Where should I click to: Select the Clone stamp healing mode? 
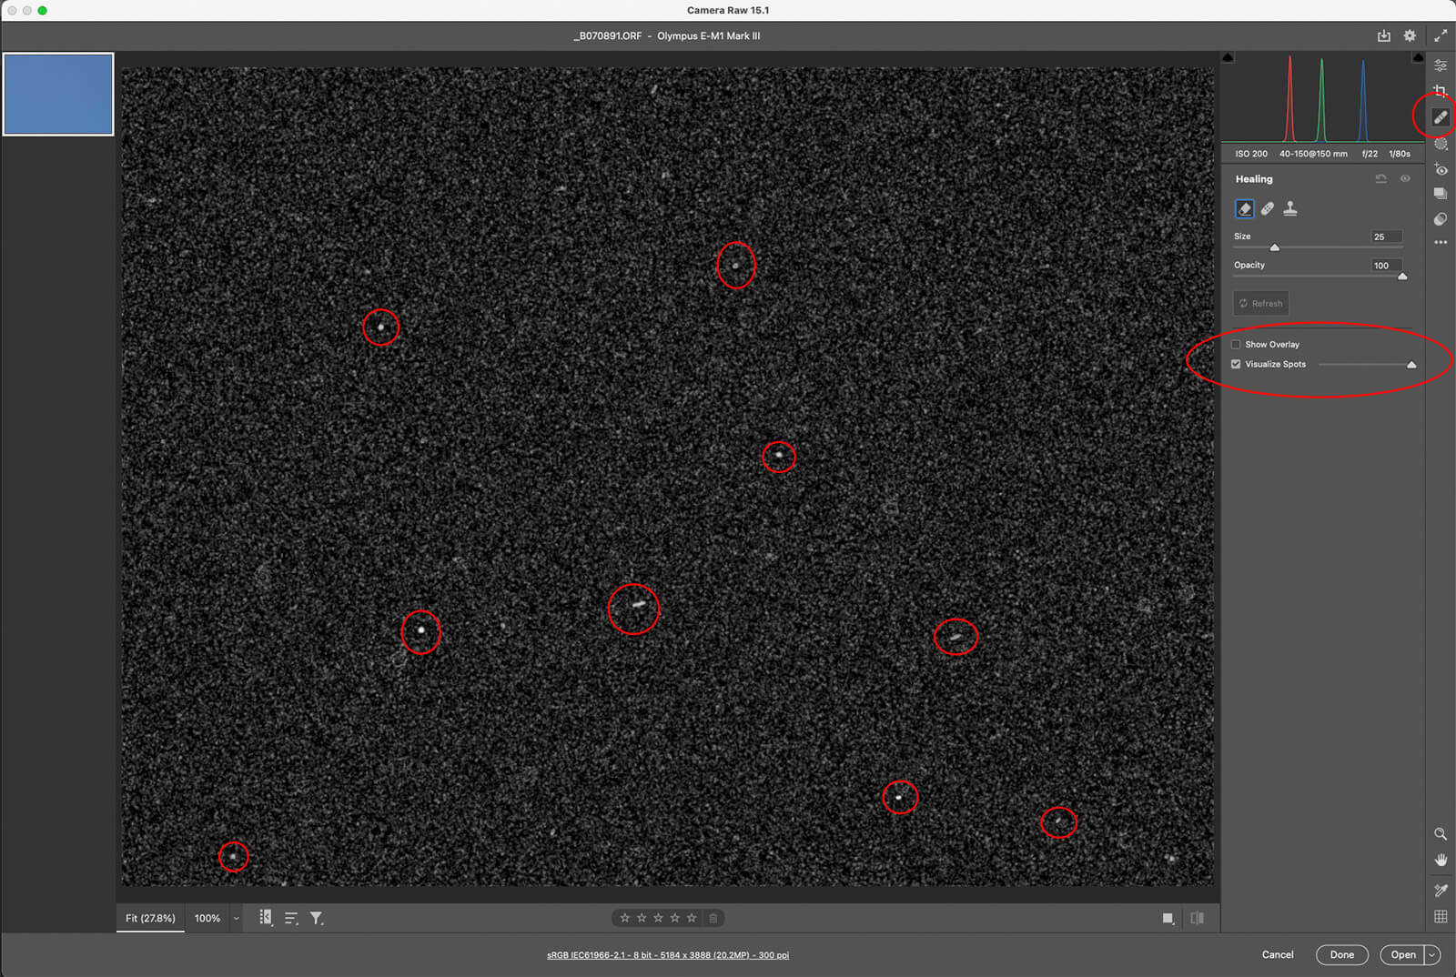[x=1289, y=208]
